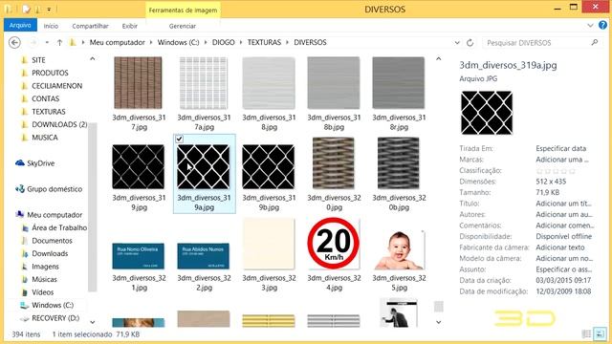Click the search magnifier icon

pos(595,42)
